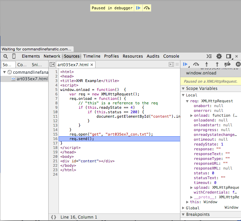Switch to the Network panel tab
241x221 pixels.
point(52,56)
